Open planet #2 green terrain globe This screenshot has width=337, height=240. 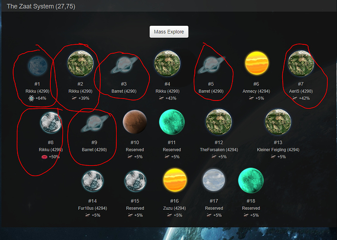click(x=81, y=63)
